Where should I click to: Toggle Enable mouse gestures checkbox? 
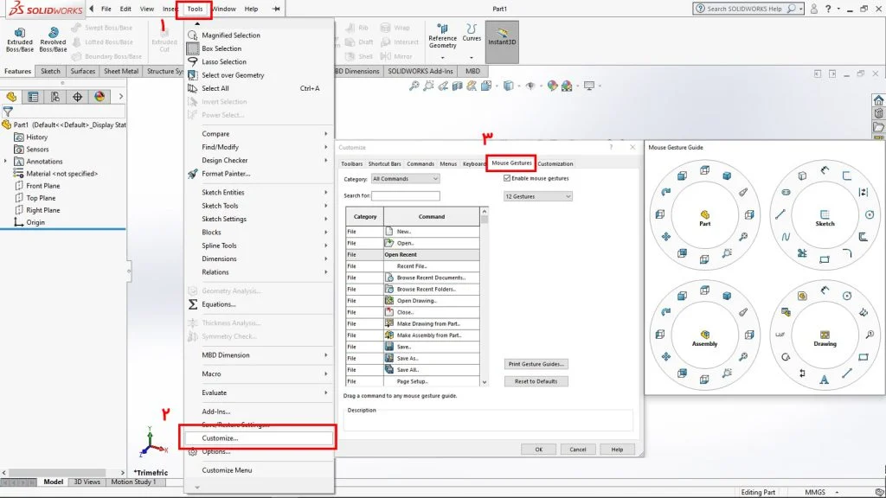[x=507, y=178]
